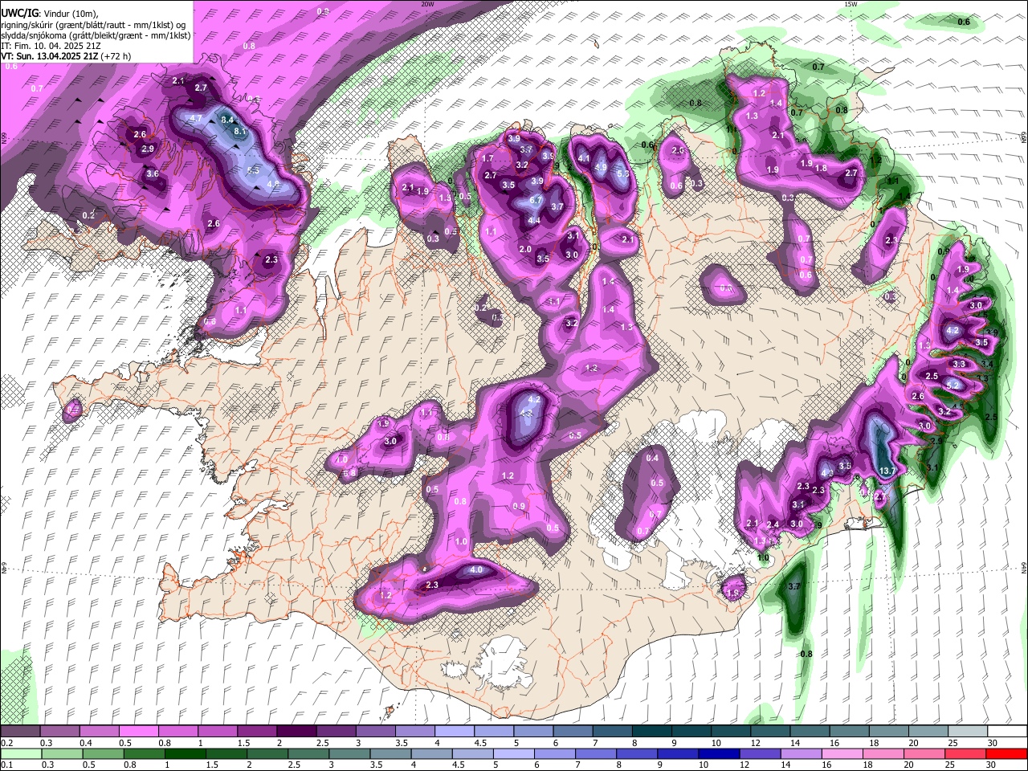Click the 20W longitude label

tap(427, 4)
